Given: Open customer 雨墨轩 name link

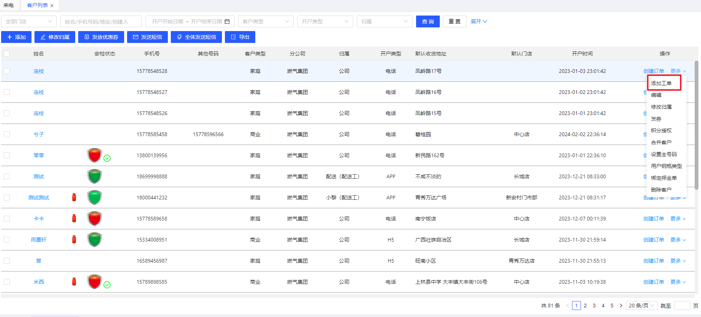Looking at the screenshot, I should [39, 240].
